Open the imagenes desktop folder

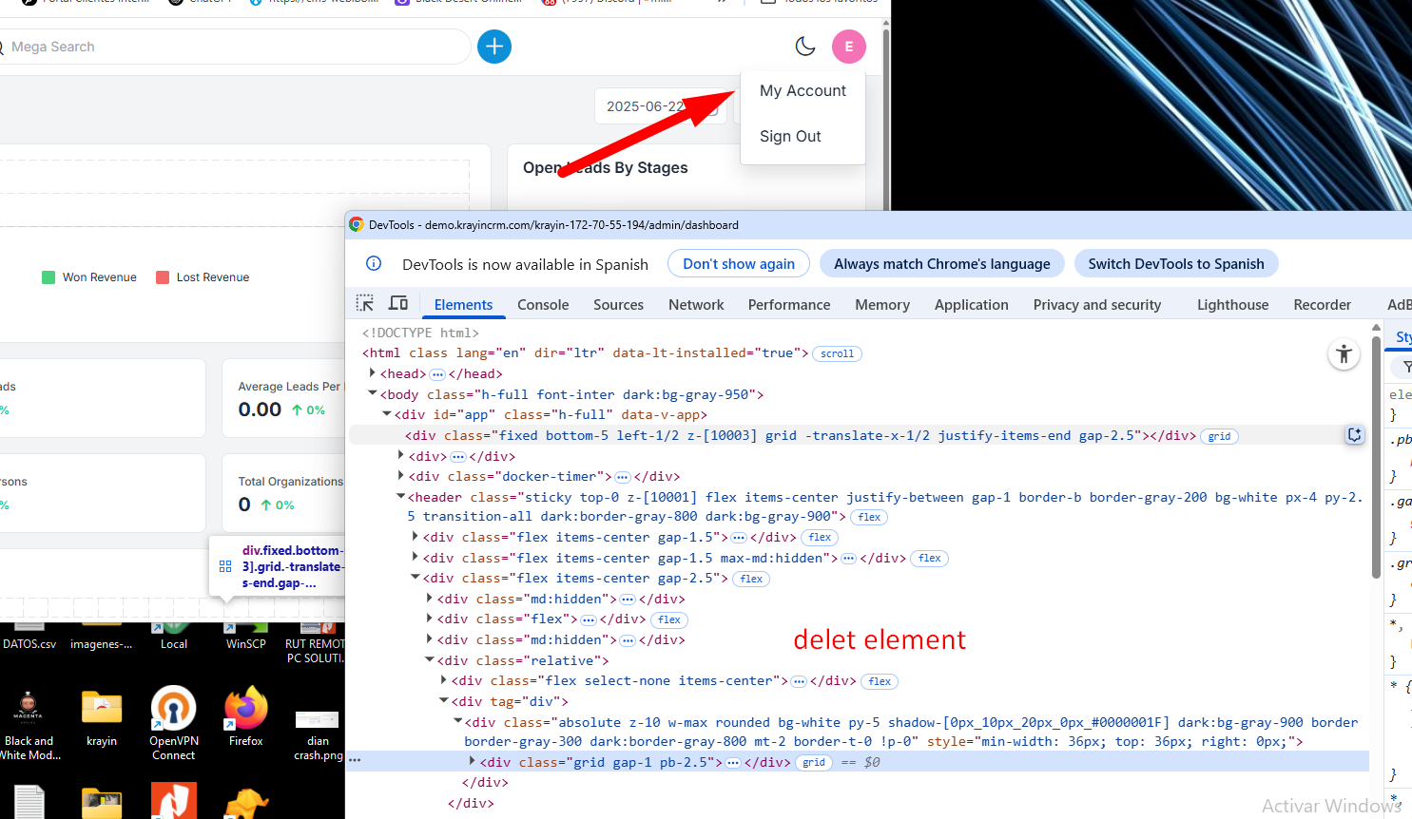coord(101,637)
